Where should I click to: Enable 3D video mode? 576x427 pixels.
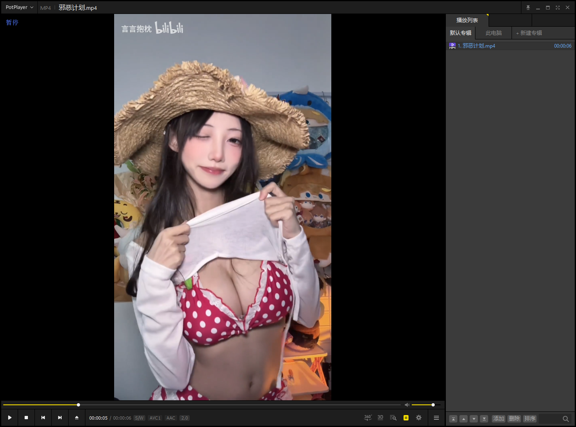[380, 418]
